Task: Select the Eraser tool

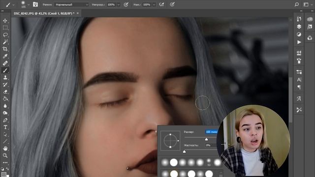Action: click(5, 92)
